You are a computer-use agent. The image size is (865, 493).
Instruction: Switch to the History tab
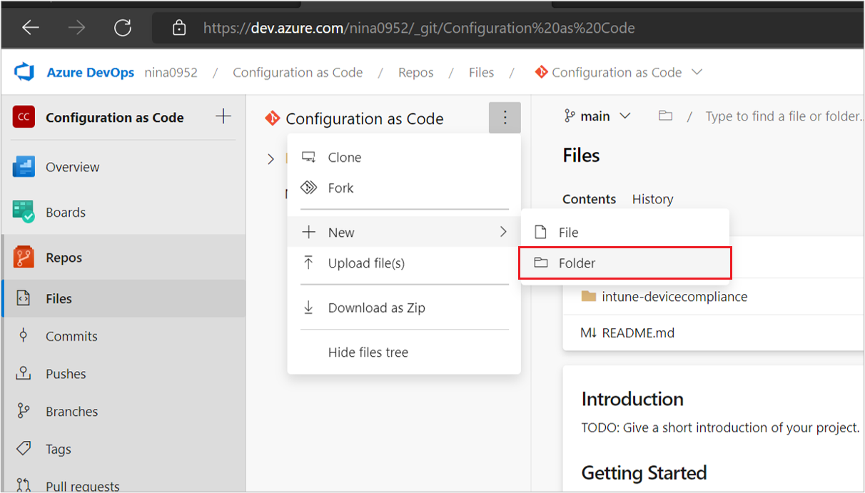pos(652,199)
